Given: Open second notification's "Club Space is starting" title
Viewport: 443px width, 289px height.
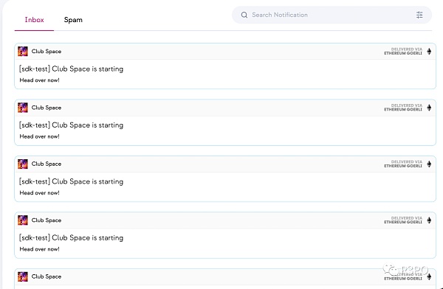Looking at the screenshot, I should point(71,125).
